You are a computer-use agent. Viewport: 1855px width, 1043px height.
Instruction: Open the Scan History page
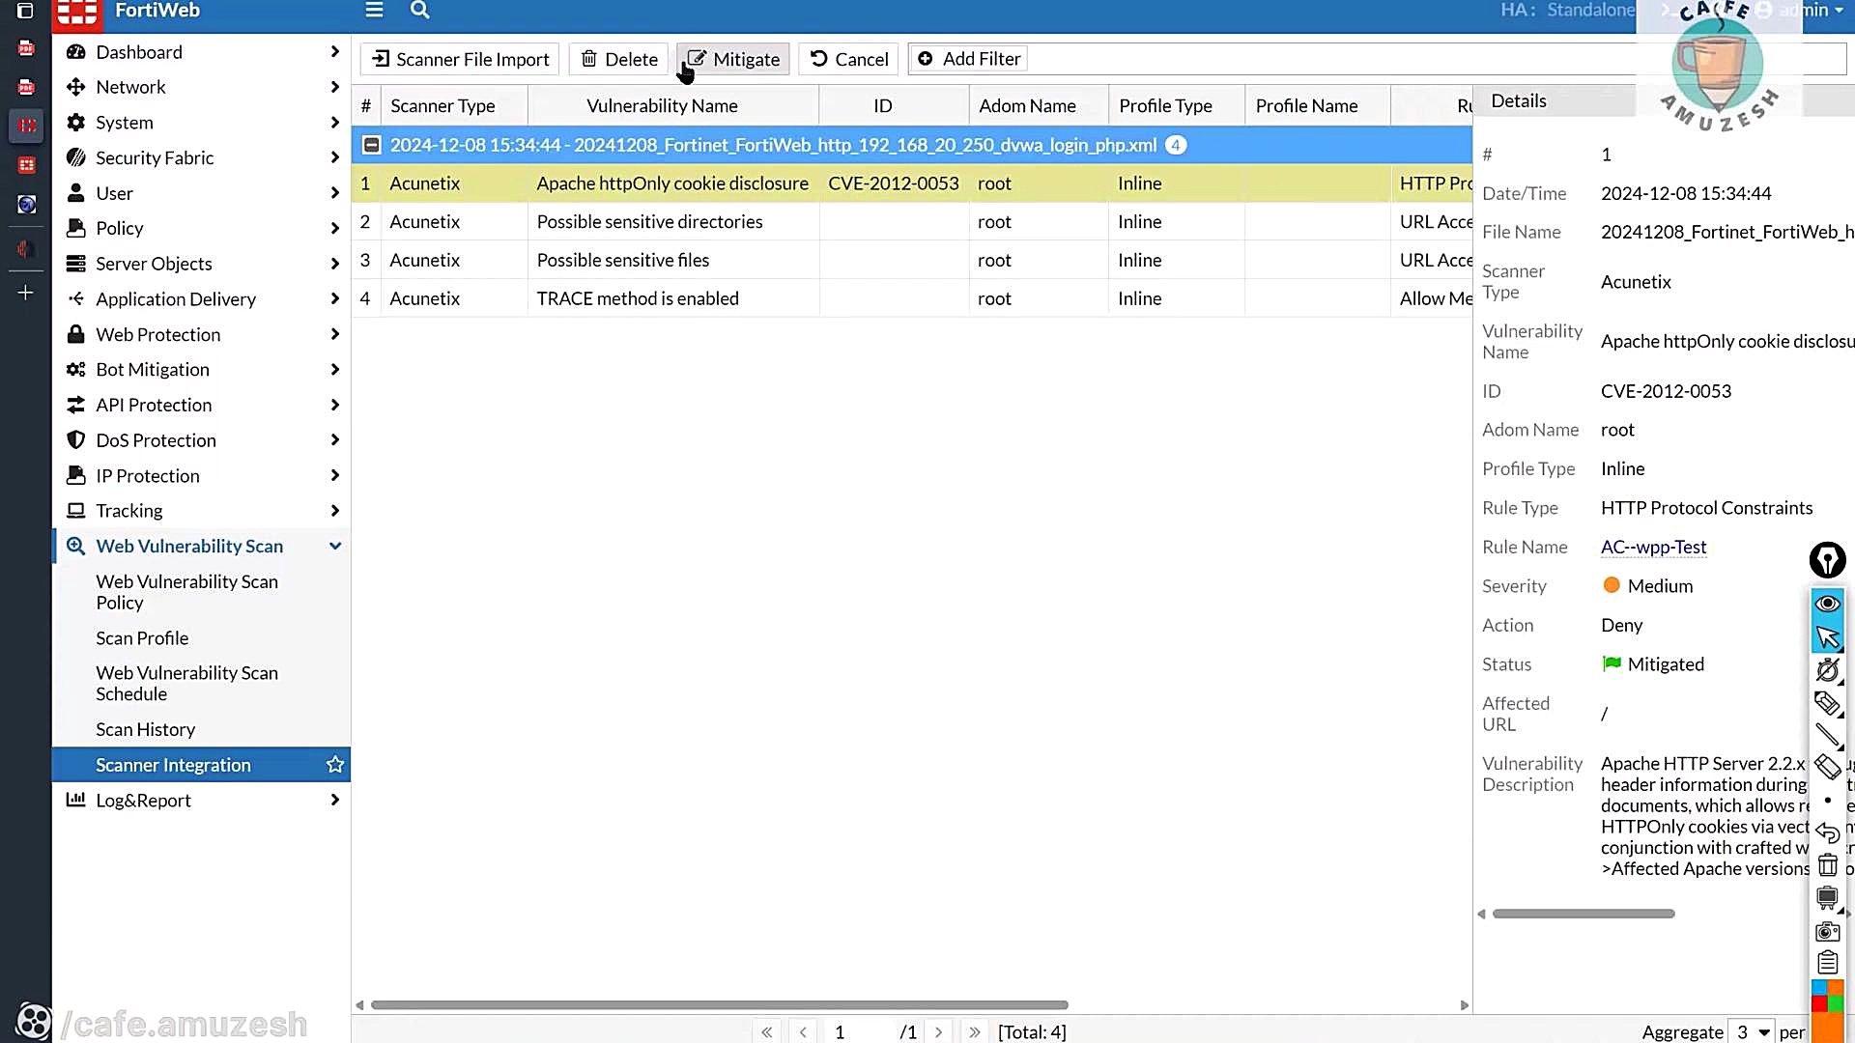coord(145,729)
